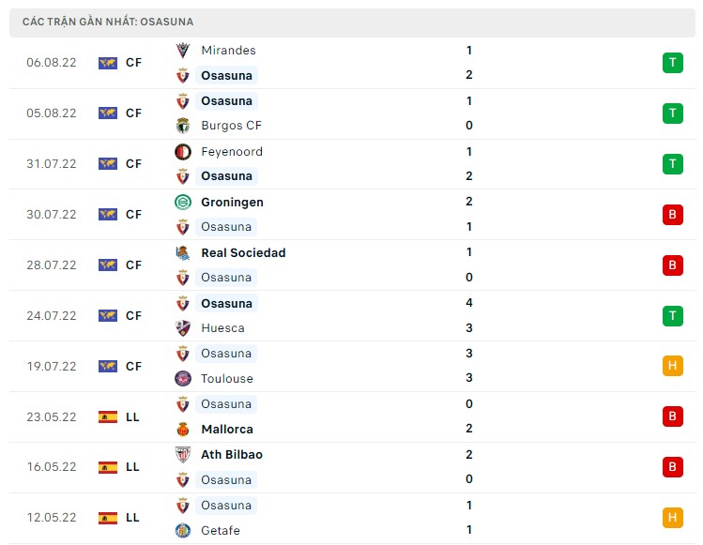Click the orange H badge for Toulouse match
The width and height of the screenshot is (703, 545).
click(x=672, y=366)
